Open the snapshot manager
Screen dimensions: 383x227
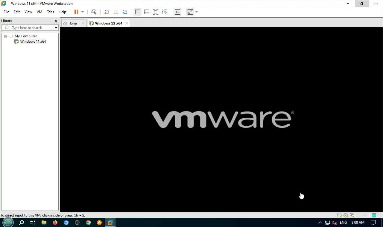[x=125, y=12]
